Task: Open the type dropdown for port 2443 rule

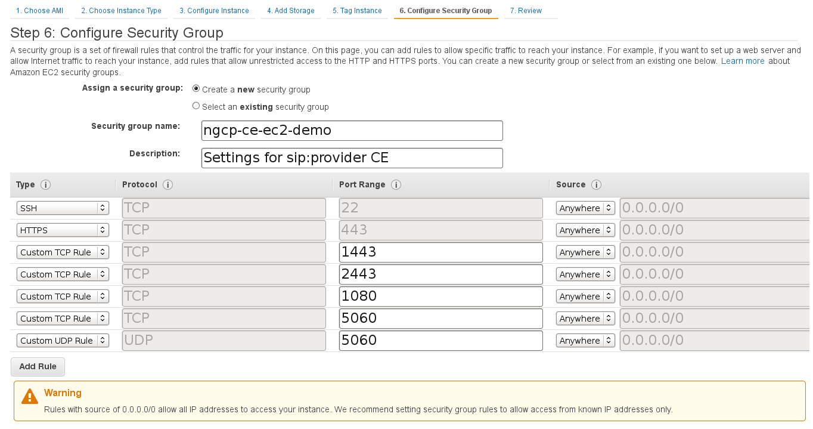Action: [x=63, y=274]
